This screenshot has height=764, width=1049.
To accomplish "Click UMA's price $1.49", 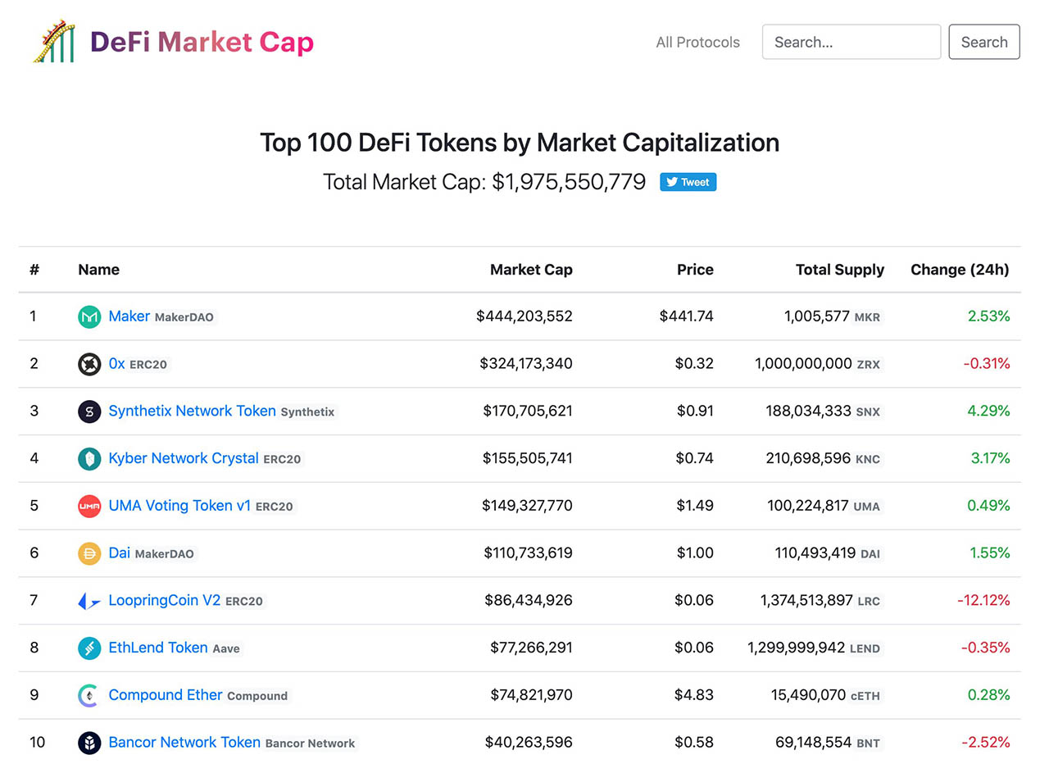I will (x=695, y=506).
